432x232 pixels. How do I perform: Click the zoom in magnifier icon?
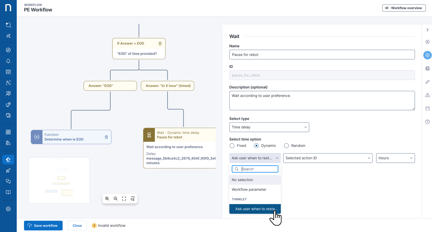(x=107, y=199)
